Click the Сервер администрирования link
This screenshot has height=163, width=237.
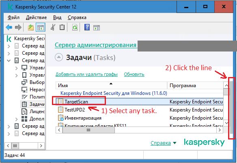tap(95, 45)
